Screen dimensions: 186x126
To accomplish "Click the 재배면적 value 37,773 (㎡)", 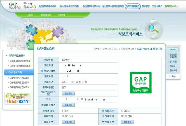I will [x=67, y=116].
